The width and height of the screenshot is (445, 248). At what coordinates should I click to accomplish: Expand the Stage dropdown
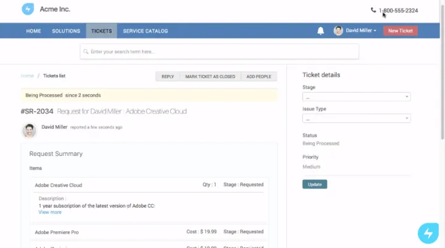[356, 96]
